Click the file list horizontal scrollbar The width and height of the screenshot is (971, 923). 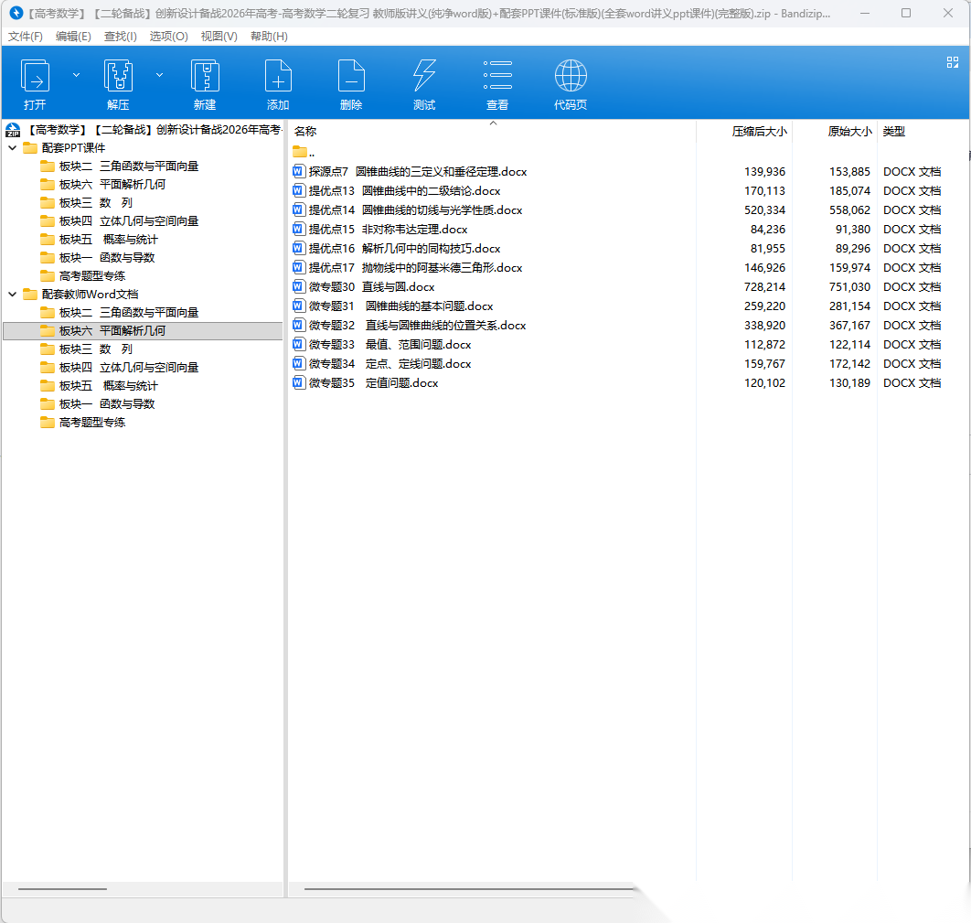[468, 888]
